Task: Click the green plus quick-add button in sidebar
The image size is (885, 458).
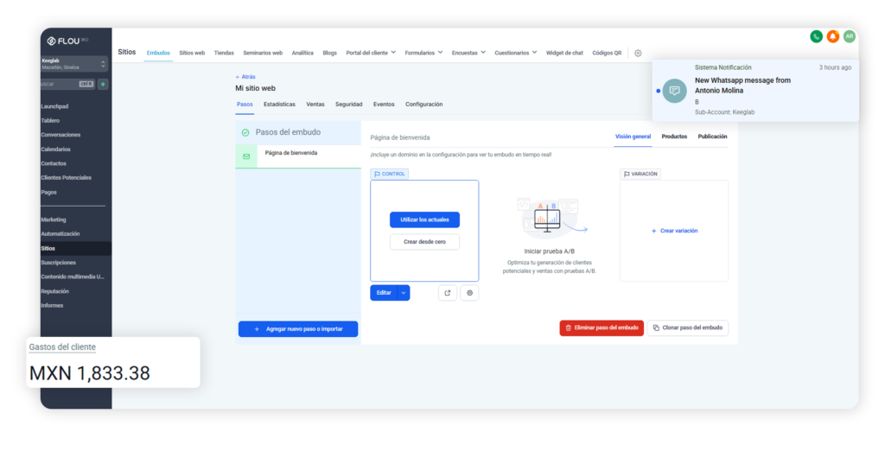Action: (x=103, y=84)
